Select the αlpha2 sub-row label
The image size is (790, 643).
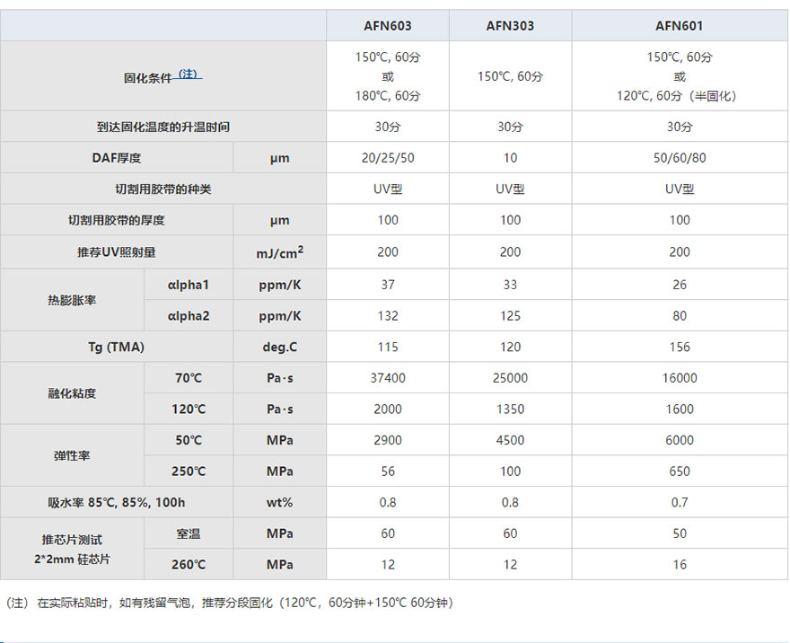coord(189,316)
